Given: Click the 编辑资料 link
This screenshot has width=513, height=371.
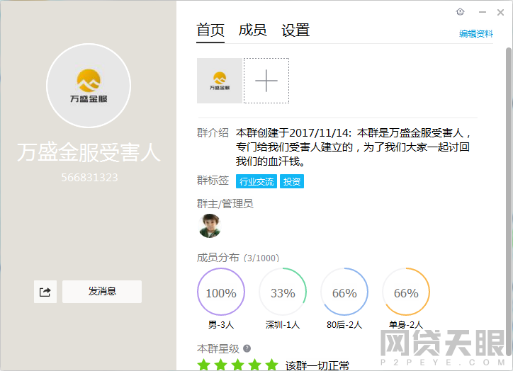Looking at the screenshot, I should pyautogui.click(x=476, y=34).
